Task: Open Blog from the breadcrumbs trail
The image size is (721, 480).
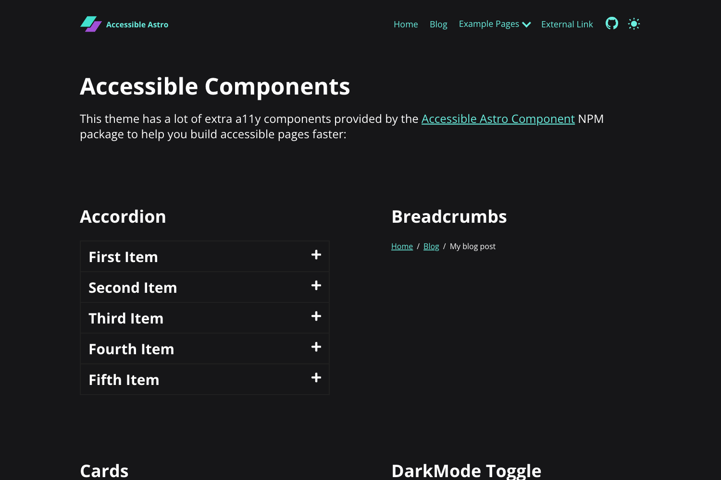Action: (431, 246)
